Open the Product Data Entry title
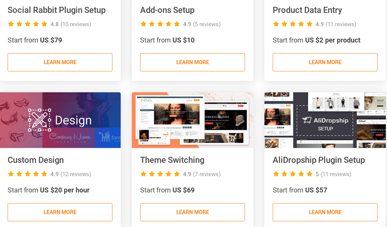The image size is (387, 227). tap(307, 10)
